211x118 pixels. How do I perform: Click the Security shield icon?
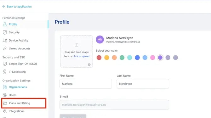[x=5, y=32]
